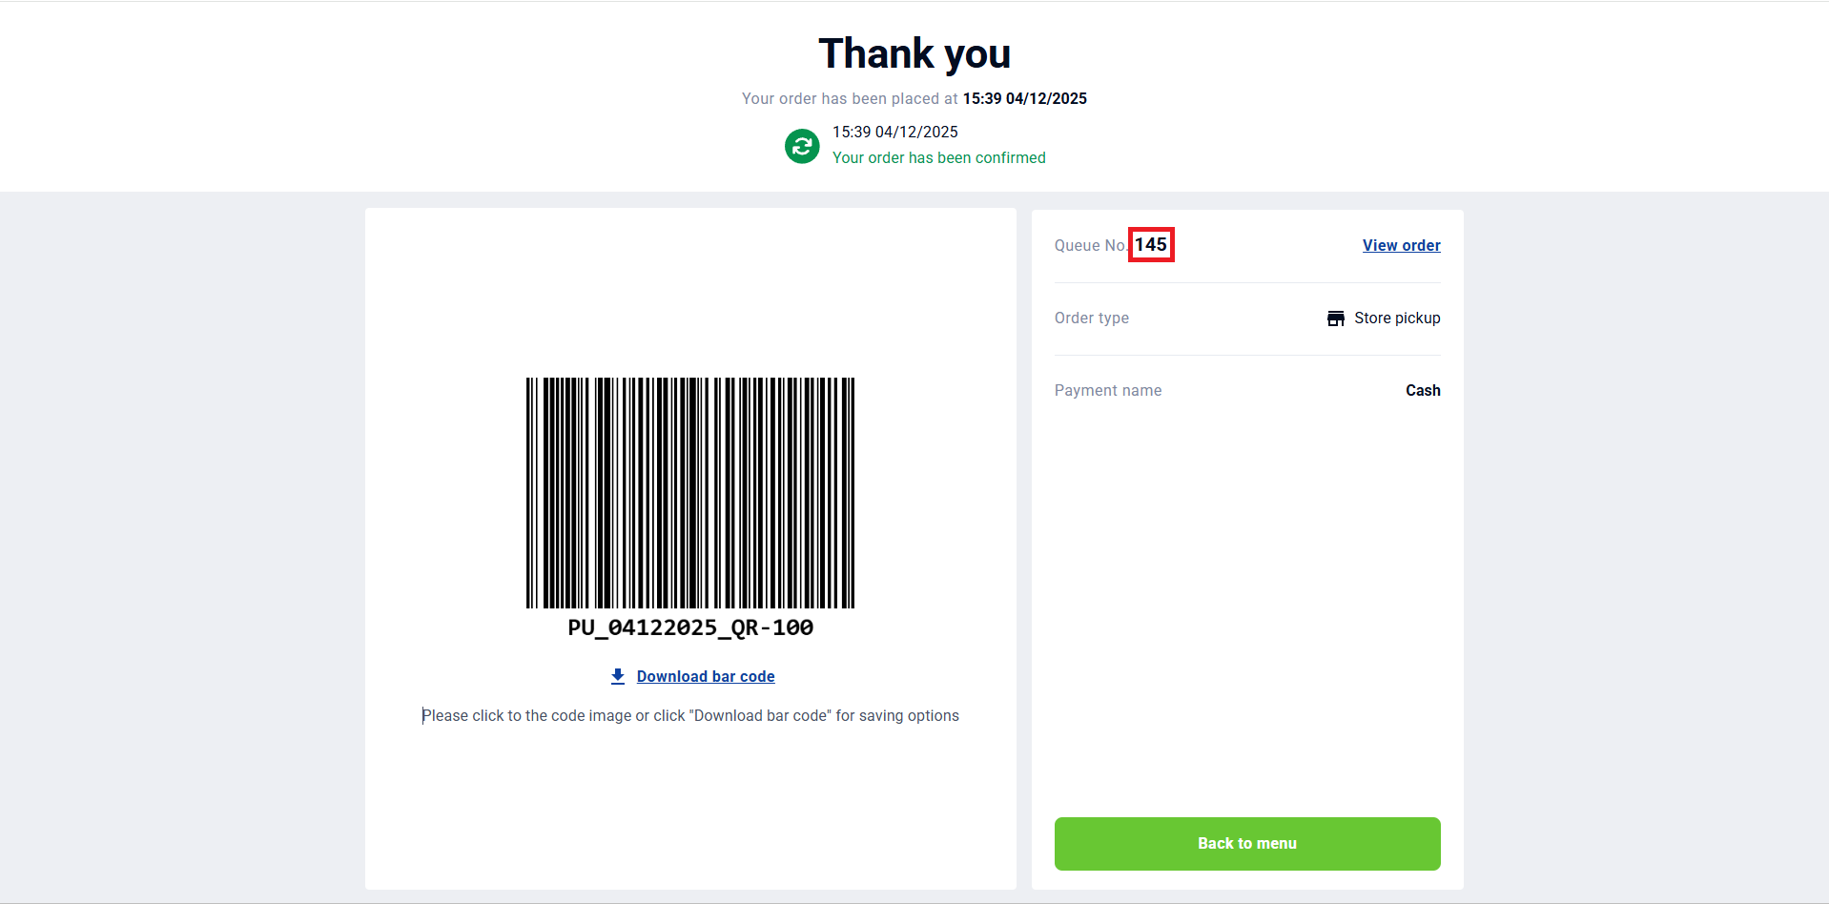Click the green order status refresh icon
The image size is (1829, 904).
802,146
